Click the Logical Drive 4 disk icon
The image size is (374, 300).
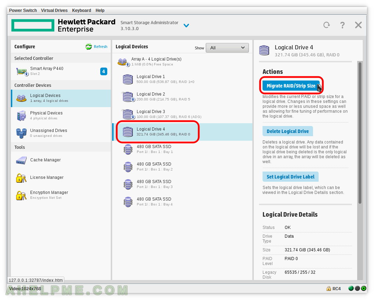(x=128, y=132)
